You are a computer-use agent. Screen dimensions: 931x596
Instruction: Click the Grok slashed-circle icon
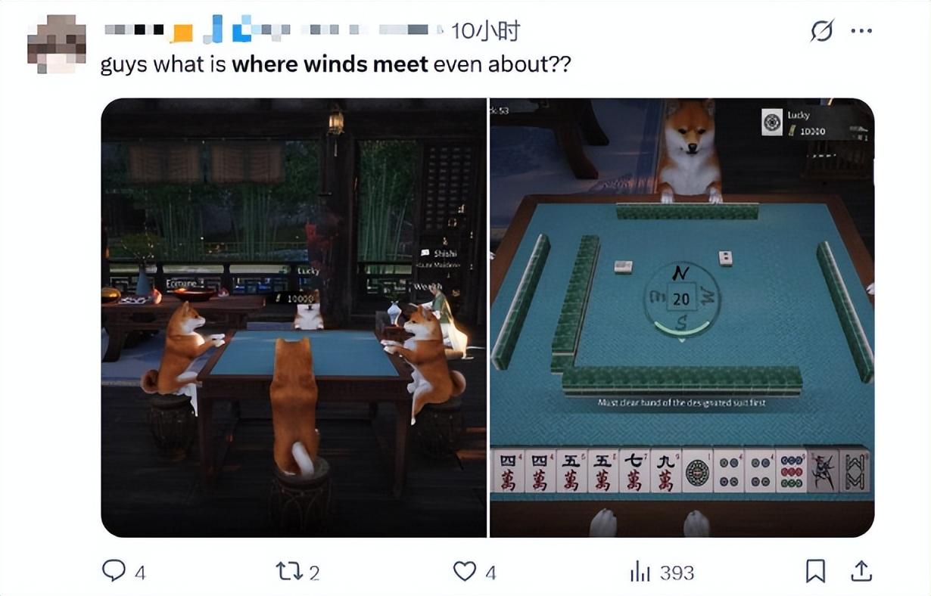(821, 31)
